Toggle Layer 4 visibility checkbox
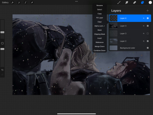Screen dimensions: 153x115 148,18
